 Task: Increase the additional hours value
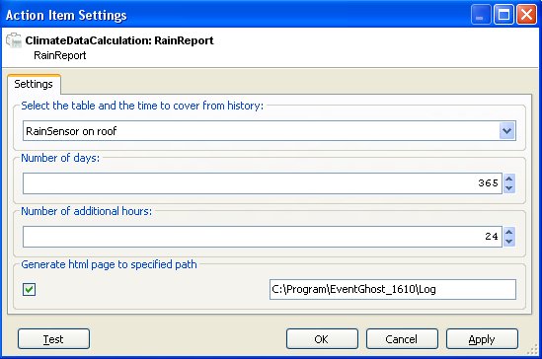coord(509,232)
